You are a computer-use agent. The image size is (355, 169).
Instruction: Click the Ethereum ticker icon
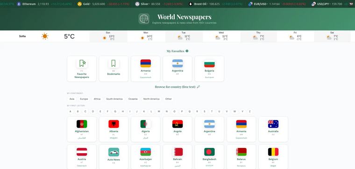(x=19, y=4)
